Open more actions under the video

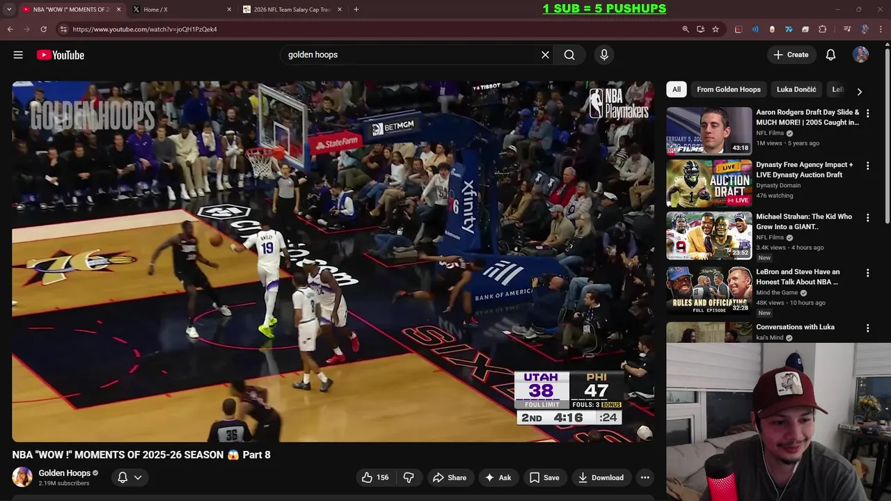tap(645, 477)
